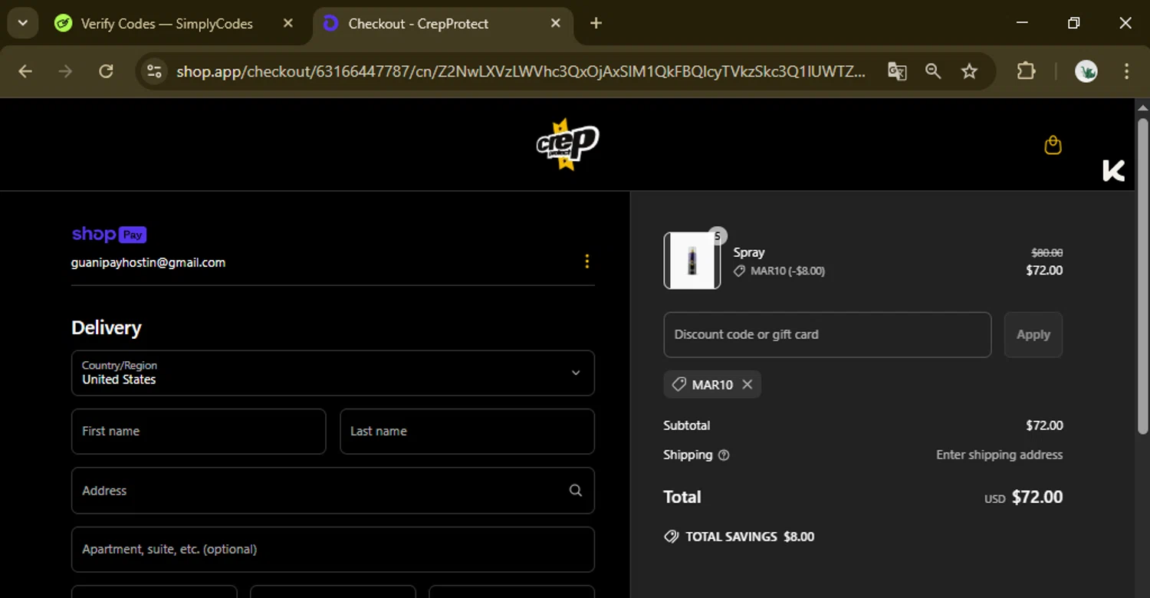The width and height of the screenshot is (1150, 598).
Task: Click the TOTAL SAVINGS $8.00 text
Action: tap(750, 537)
